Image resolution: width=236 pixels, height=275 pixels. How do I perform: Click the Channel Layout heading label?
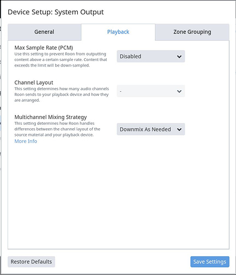(x=34, y=82)
